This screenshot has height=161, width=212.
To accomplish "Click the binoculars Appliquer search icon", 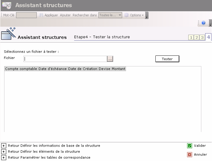I will click(41, 15).
